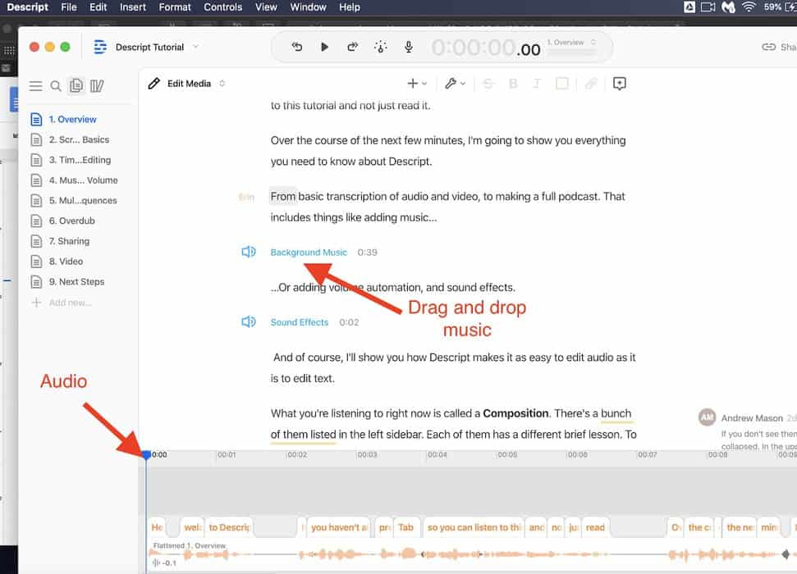This screenshot has height=574, width=797.
Task: Click the "to Descript" word clip in timeline
Action: [x=229, y=528]
